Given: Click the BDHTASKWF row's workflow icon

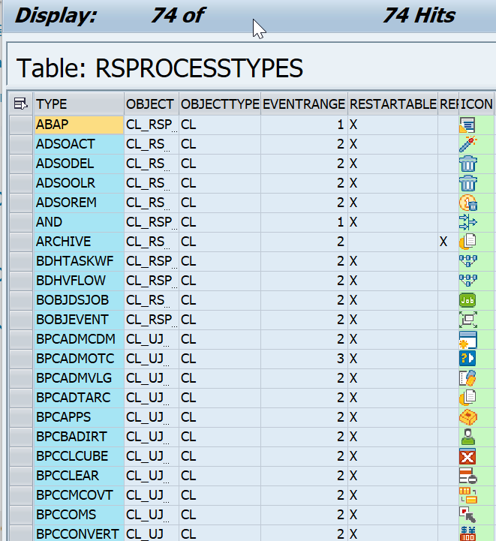Looking at the screenshot, I should click(x=467, y=261).
